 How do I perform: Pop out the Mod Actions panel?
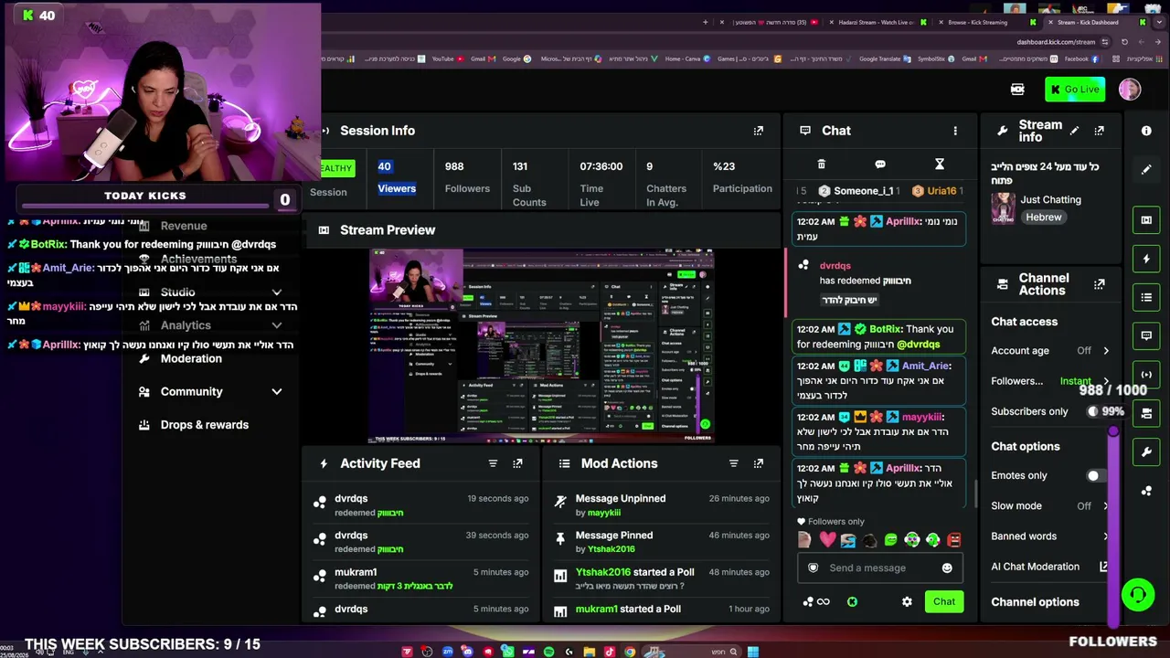tap(759, 463)
